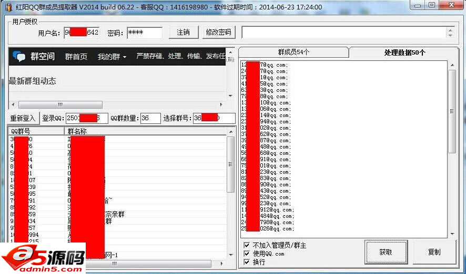Image resolution: width=466 pixels, height=274 pixels.
Task: Click 注销 button
Action: (184, 33)
